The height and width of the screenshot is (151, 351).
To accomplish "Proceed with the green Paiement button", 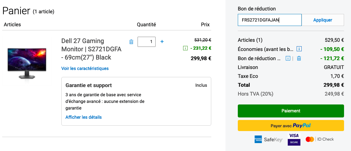I will click(x=291, y=111).
